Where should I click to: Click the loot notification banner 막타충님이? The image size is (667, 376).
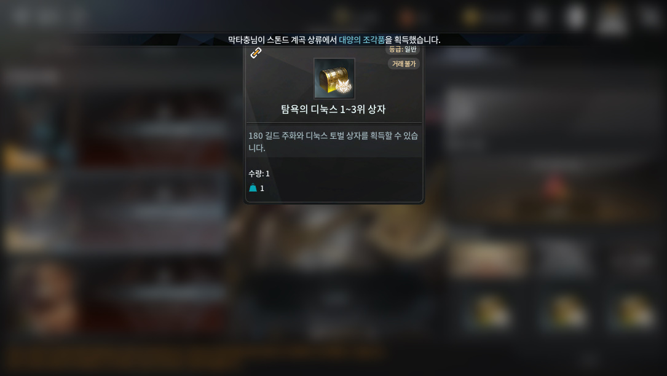point(334,40)
